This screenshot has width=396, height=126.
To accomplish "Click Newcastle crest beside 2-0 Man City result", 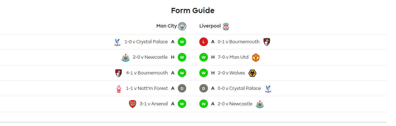I will point(126,57).
